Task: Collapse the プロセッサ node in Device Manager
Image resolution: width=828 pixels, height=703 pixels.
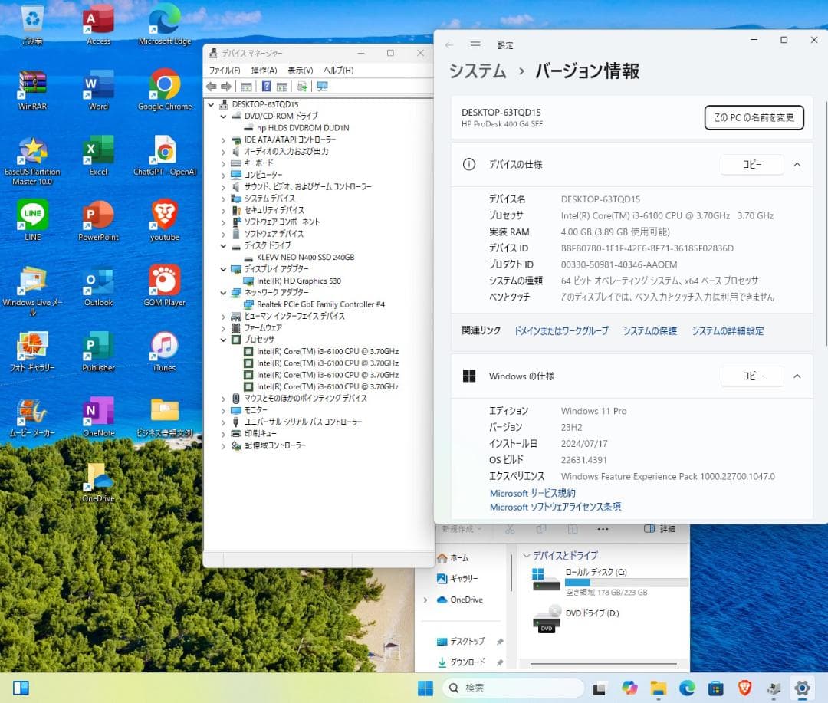Action: coord(224,340)
